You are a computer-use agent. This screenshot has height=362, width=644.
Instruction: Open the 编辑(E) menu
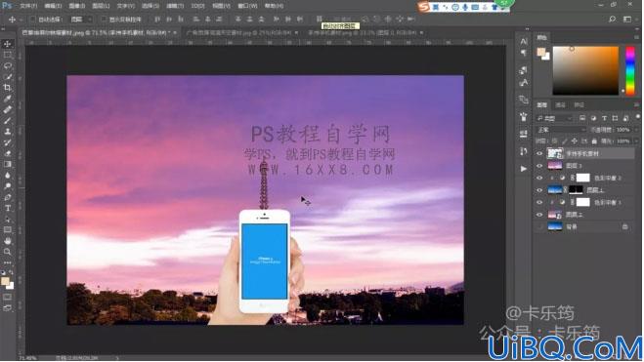pos(53,6)
